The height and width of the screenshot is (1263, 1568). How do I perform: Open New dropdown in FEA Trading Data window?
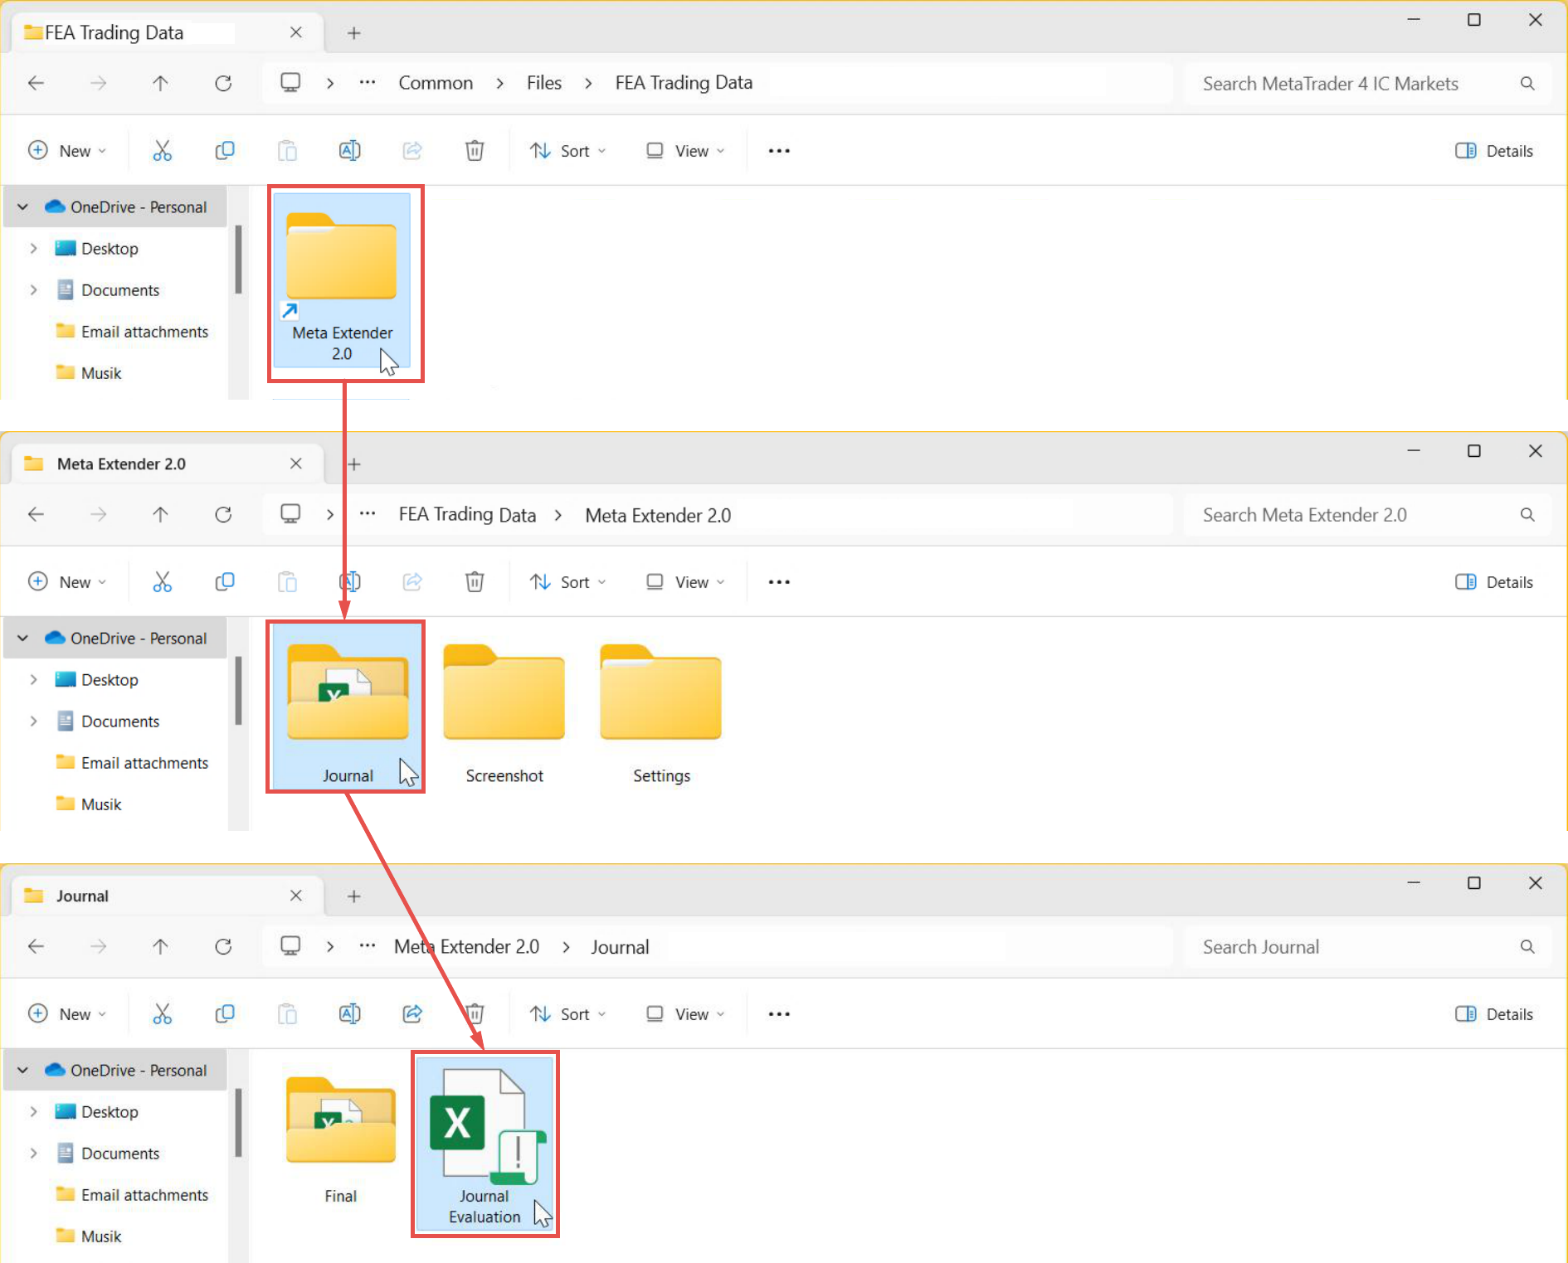(67, 150)
